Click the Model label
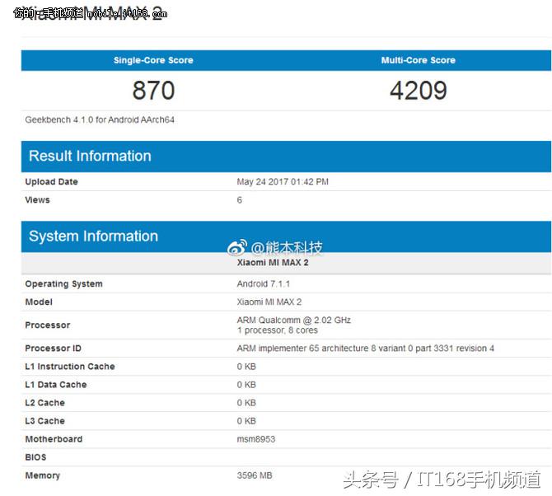Screen dimensions: 552x496 pos(39,302)
